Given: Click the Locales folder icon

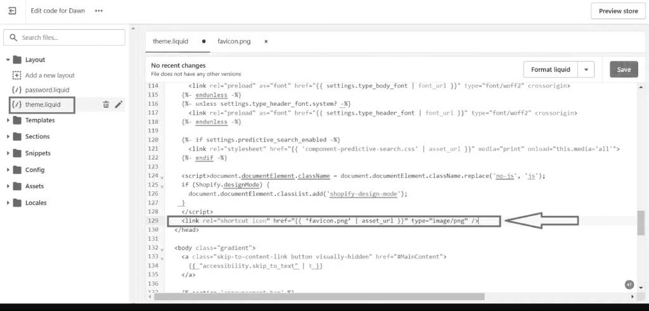Looking at the screenshot, I should point(17,203).
